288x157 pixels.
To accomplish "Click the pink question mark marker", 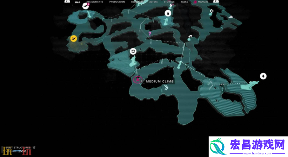I will (x=150, y=34).
